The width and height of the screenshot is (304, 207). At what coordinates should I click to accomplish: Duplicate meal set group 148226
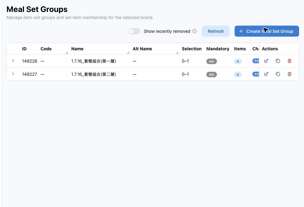[x=278, y=61]
